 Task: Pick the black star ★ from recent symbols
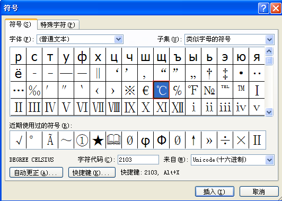click(98, 140)
